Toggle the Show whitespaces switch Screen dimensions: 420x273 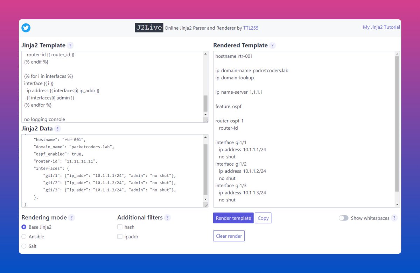click(344, 218)
